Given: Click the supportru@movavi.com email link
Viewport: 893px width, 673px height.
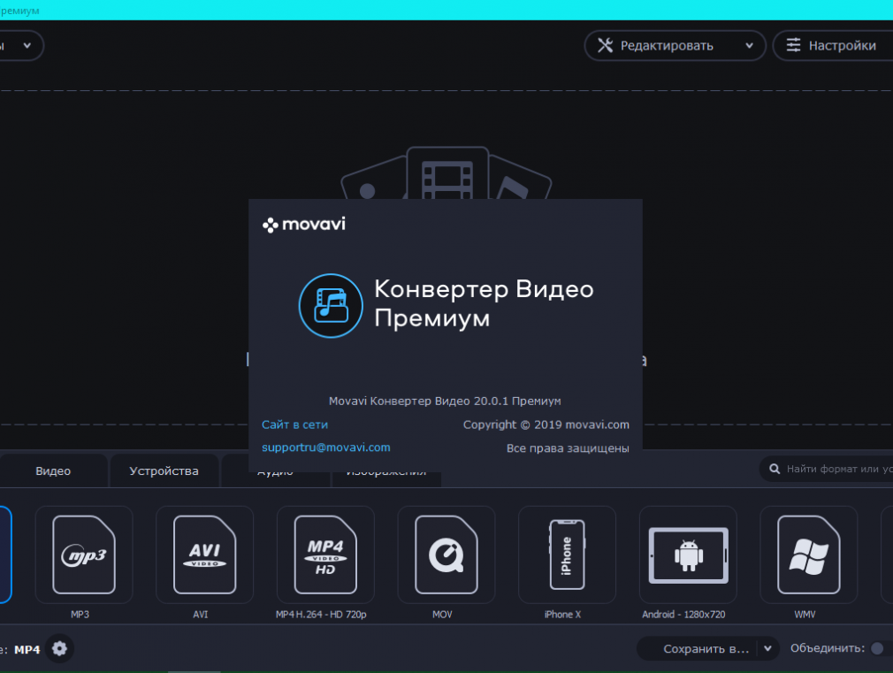Looking at the screenshot, I should point(325,447).
